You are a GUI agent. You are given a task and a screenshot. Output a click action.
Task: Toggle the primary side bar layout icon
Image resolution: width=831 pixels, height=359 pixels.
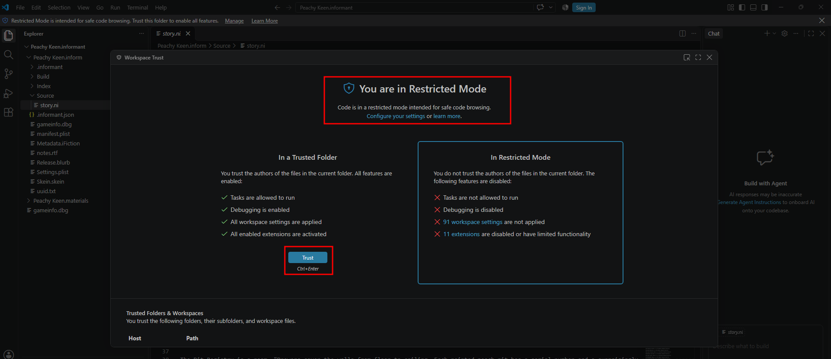pos(742,7)
